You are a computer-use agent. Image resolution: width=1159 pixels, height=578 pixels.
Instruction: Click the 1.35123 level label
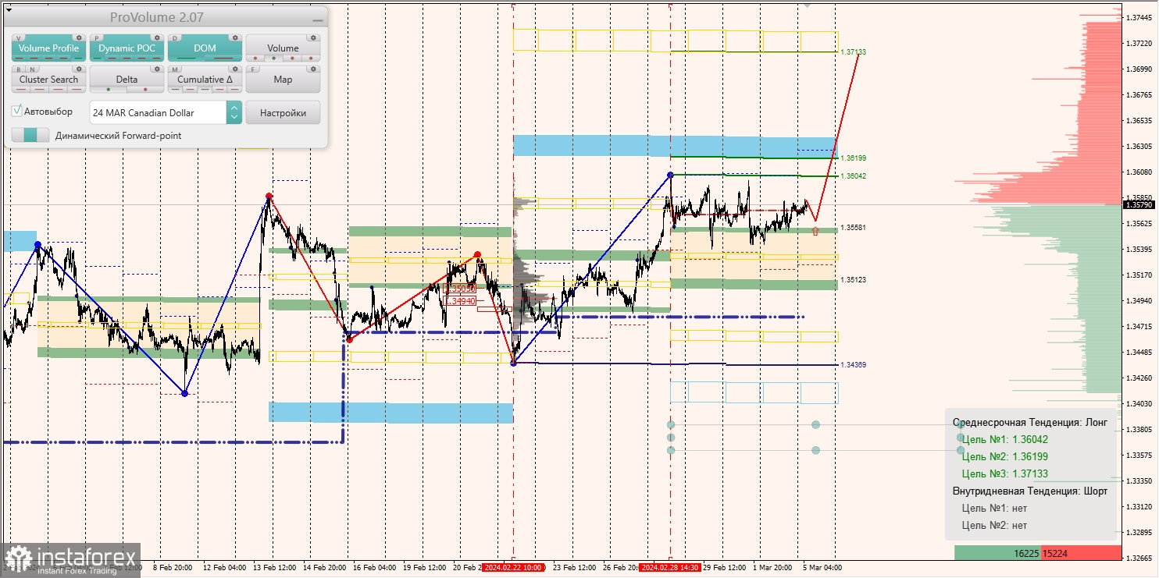pyautogui.click(x=853, y=280)
